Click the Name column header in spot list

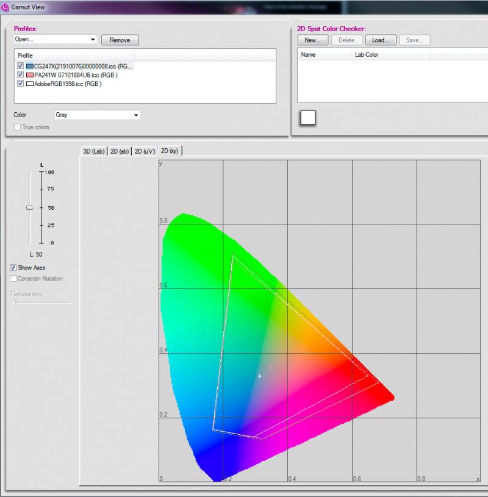click(x=325, y=54)
